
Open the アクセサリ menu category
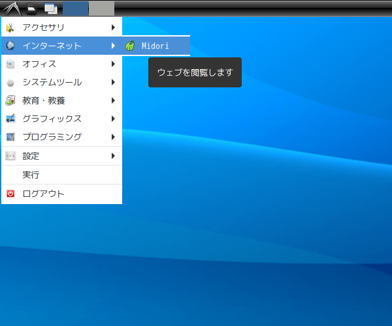click(x=62, y=27)
